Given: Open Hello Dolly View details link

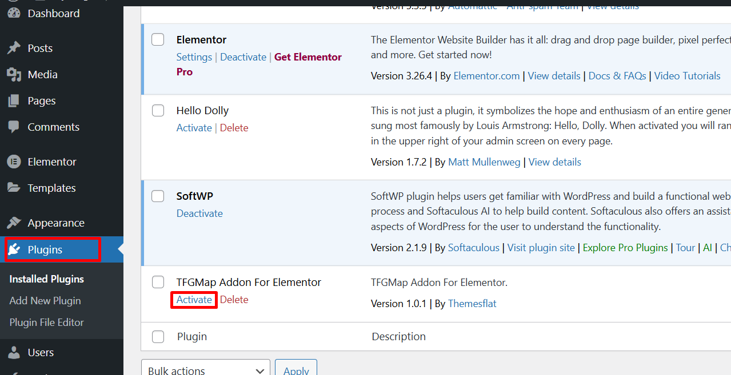Looking at the screenshot, I should [555, 162].
